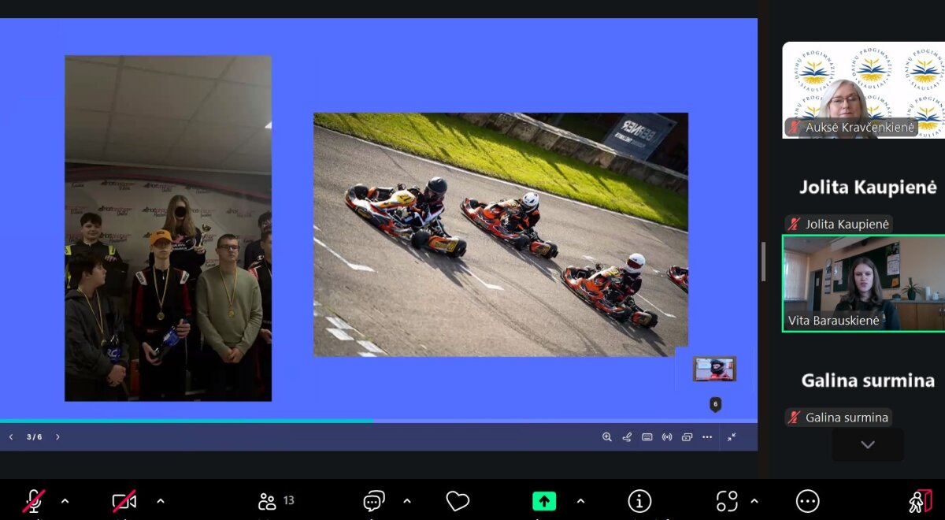Open meeting info icon
The width and height of the screenshot is (945, 520).
pos(639,501)
